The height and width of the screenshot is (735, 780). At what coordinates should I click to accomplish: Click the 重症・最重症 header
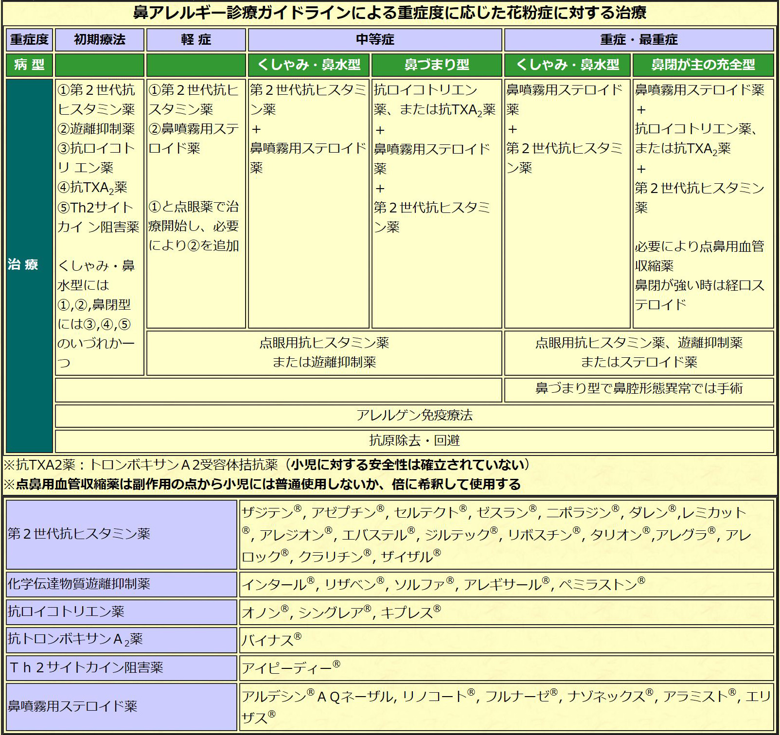[639, 40]
